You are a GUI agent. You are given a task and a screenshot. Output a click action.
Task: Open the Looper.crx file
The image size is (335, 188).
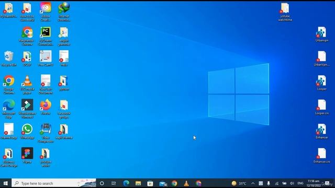(322, 107)
